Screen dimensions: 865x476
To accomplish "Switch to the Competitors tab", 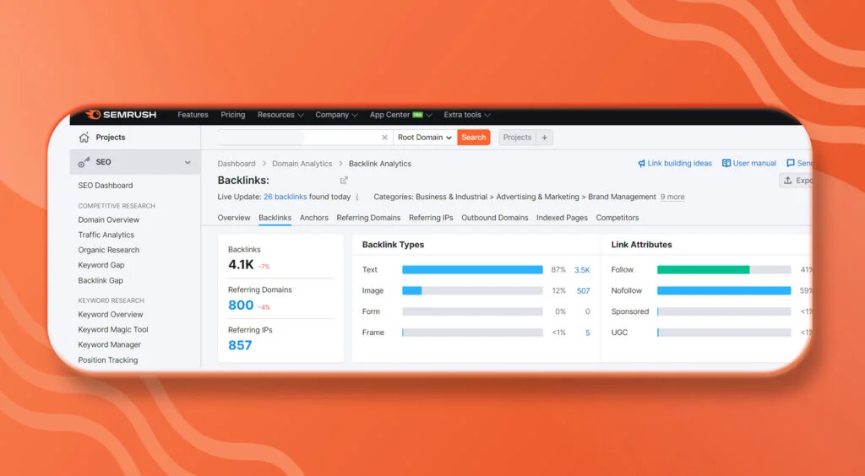I will click(617, 218).
